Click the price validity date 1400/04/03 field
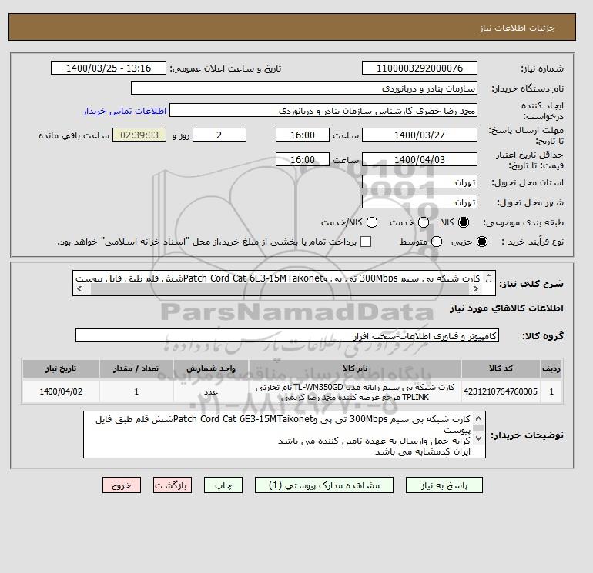 [420, 159]
